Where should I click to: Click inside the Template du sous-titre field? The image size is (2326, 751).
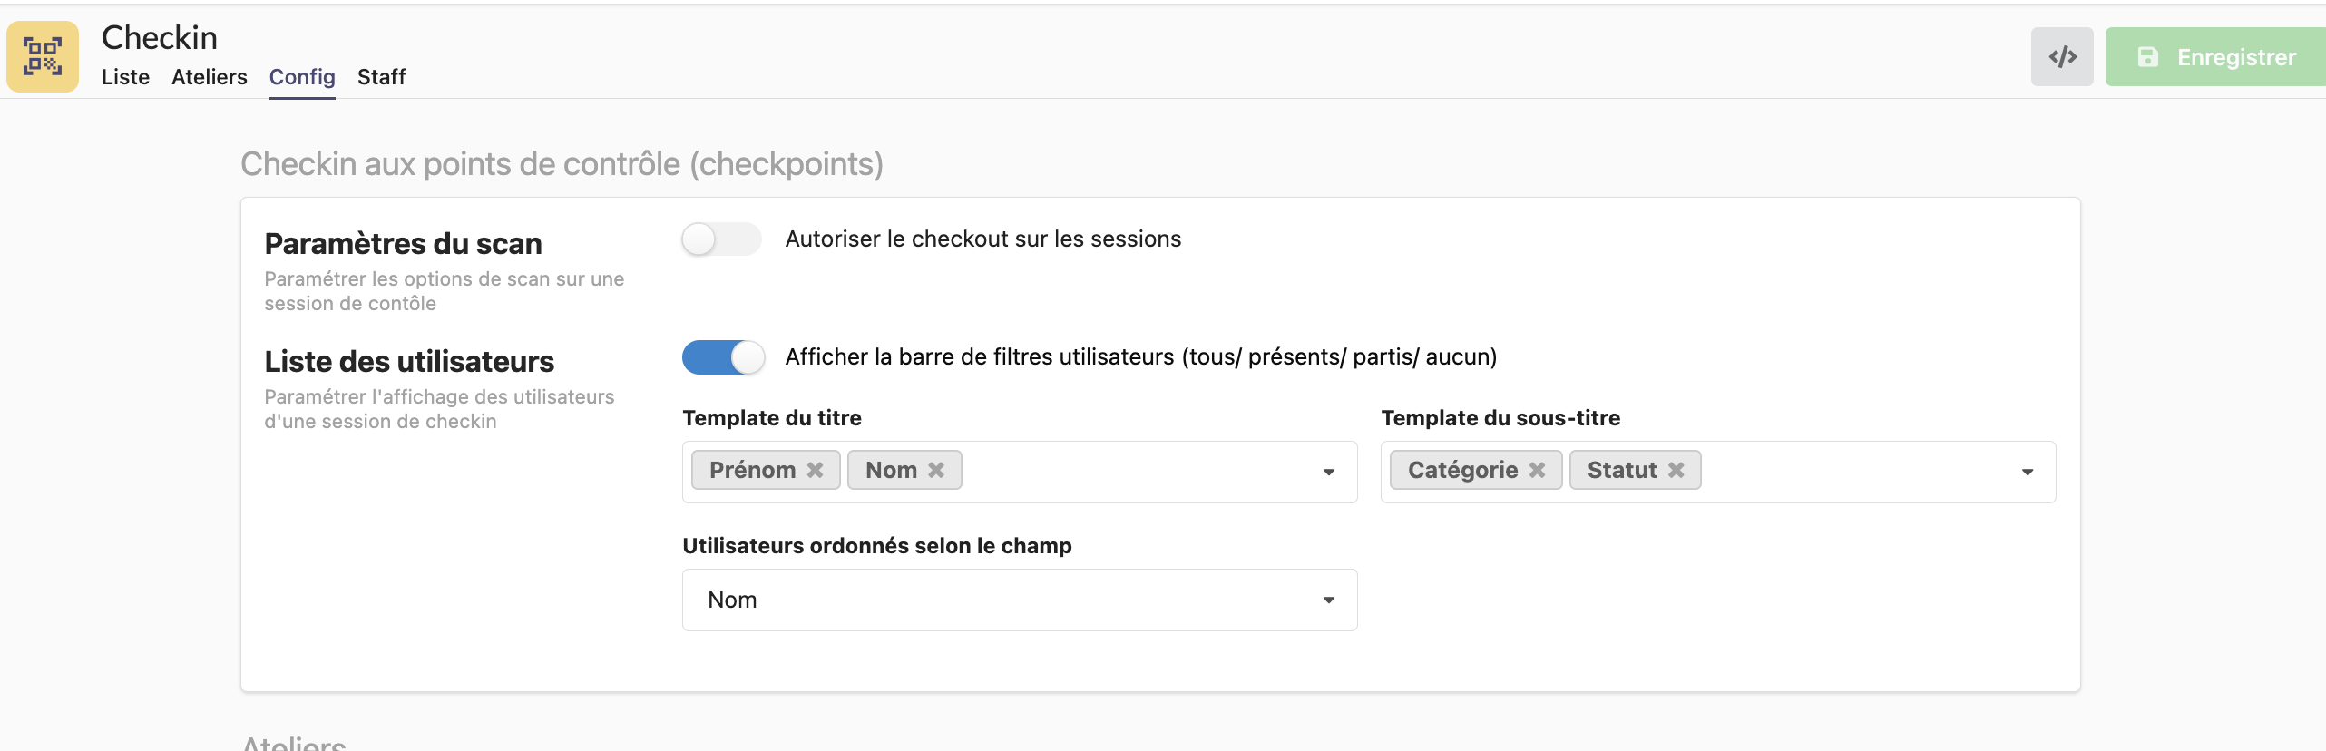[x=1851, y=472]
